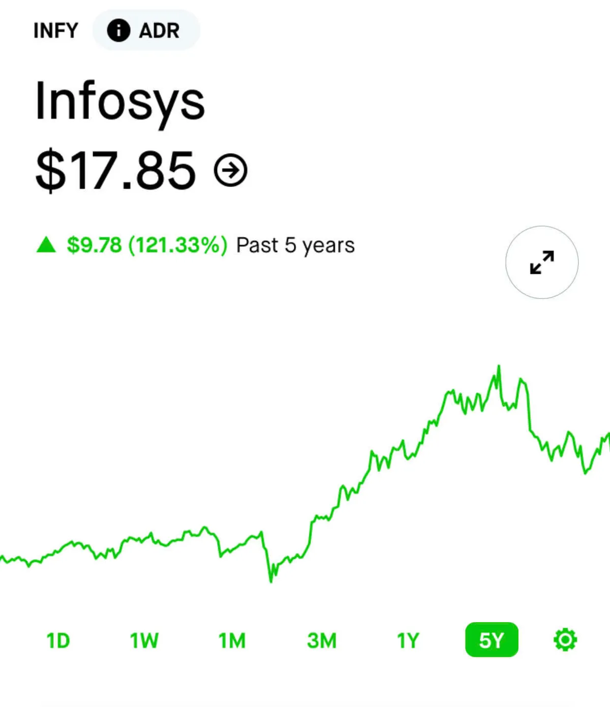Viewport: 610px width, 707px height.
Task: Click the circled arrow beside the $17.85 price
Action: pyautogui.click(x=231, y=171)
